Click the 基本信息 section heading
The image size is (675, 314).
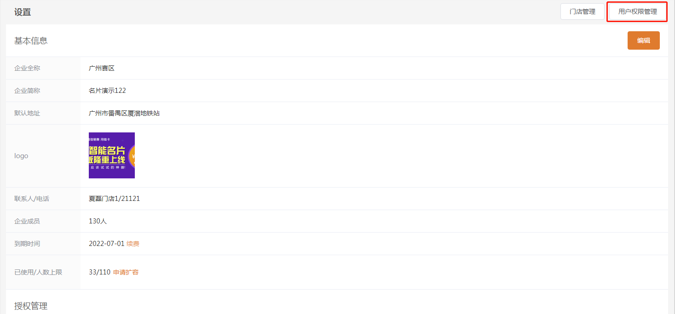tap(31, 41)
